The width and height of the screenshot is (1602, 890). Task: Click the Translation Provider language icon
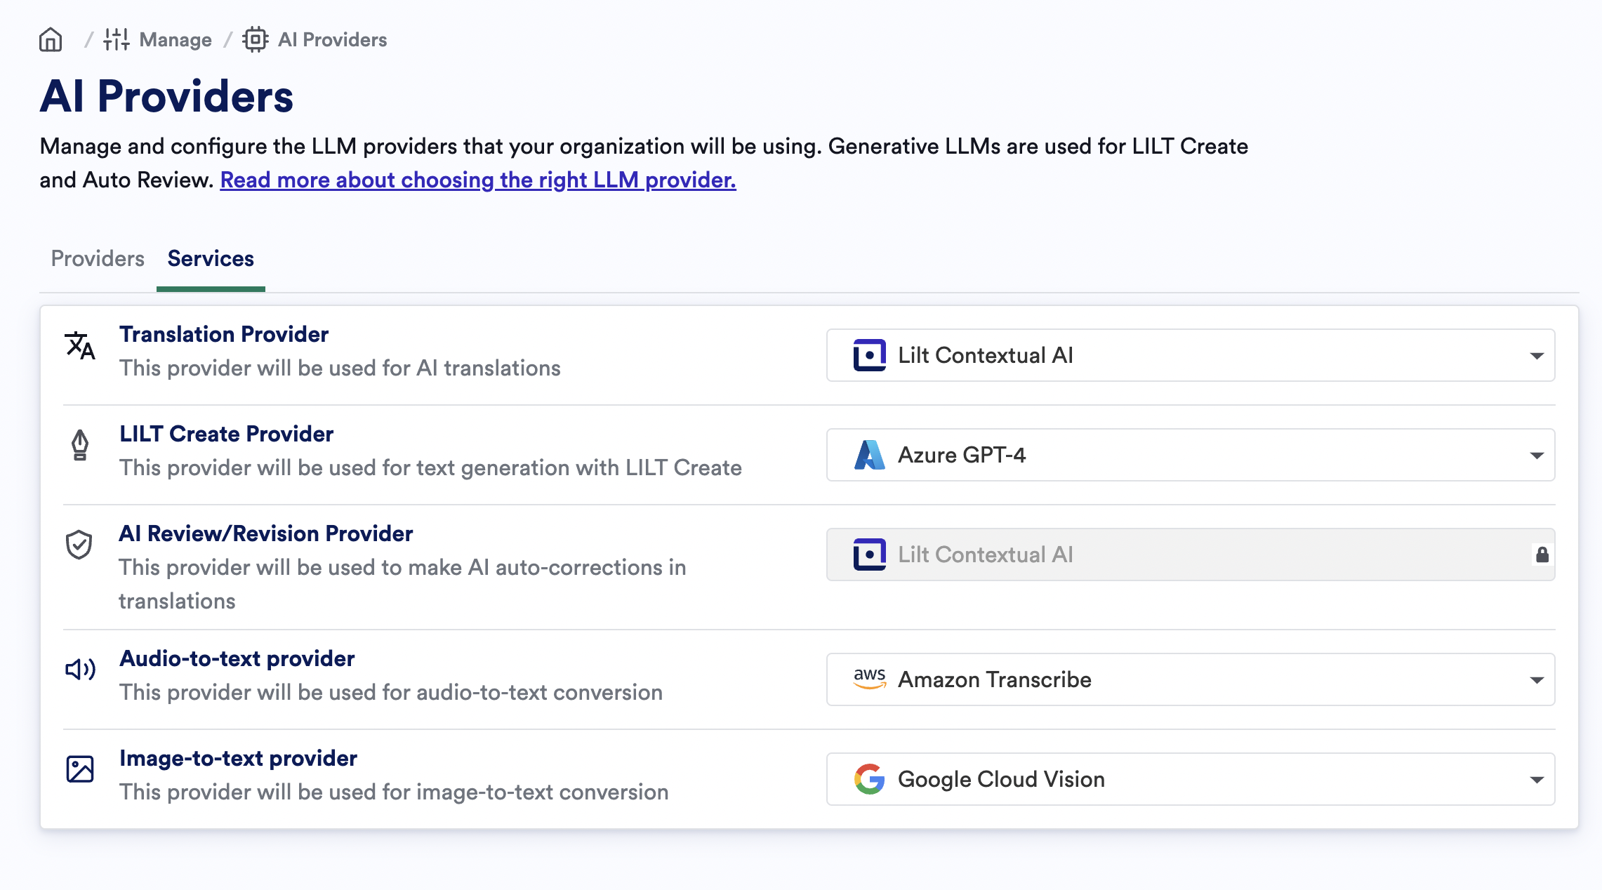[x=80, y=346]
